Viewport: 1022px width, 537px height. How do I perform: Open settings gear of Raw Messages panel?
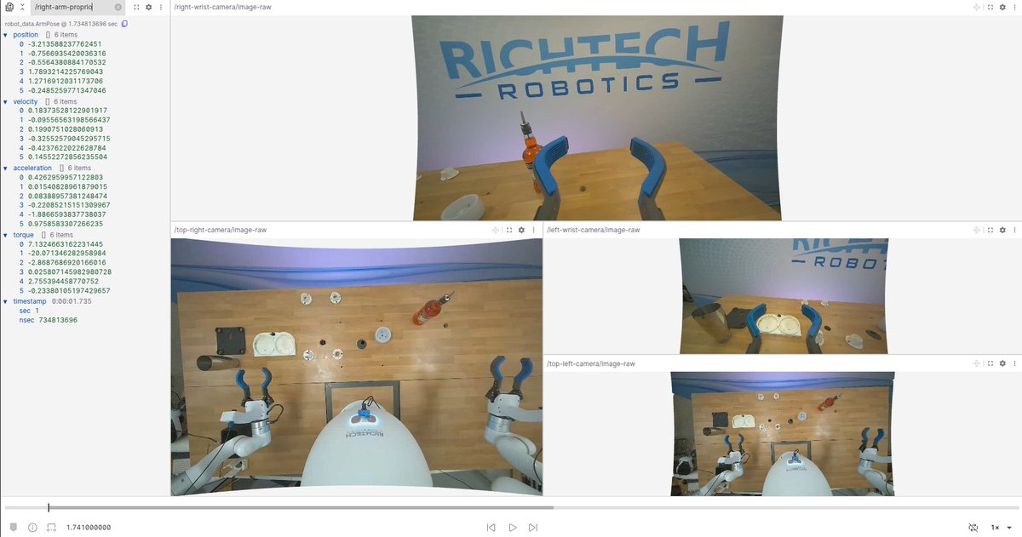click(x=149, y=7)
